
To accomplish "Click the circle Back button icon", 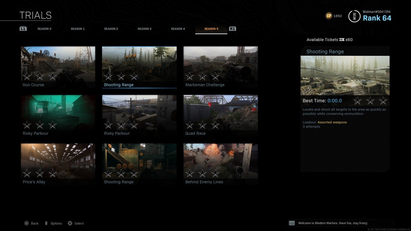I will coord(27,223).
